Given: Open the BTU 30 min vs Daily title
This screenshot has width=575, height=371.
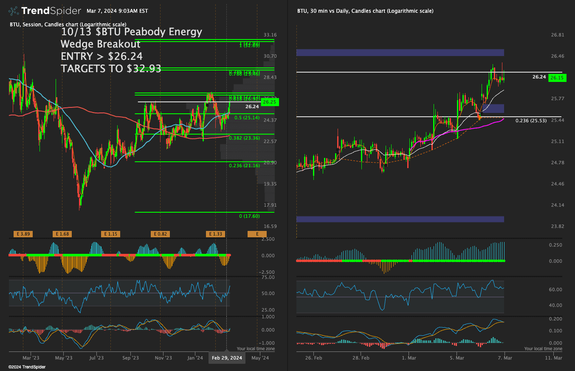Looking at the screenshot, I should click(x=365, y=11).
